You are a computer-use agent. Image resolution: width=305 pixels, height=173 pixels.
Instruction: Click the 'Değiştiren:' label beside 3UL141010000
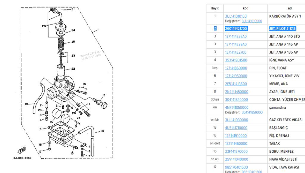pyautogui.click(x=233, y=21)
